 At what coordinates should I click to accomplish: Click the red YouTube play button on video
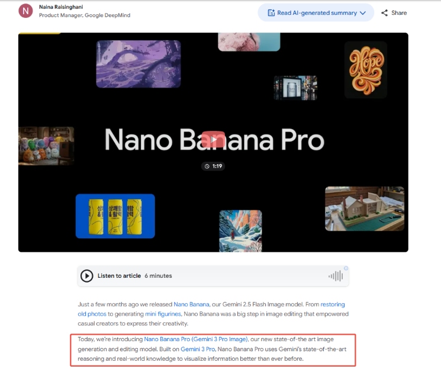pos(213,139)
